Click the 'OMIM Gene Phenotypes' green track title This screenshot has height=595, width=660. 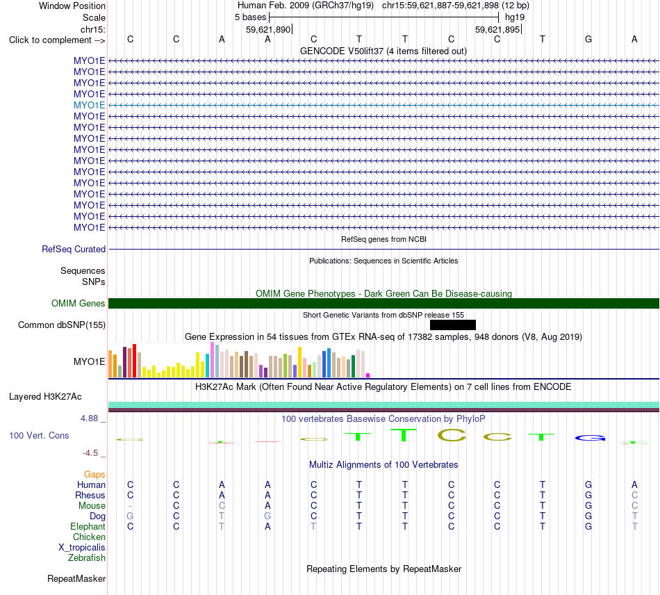383,293
